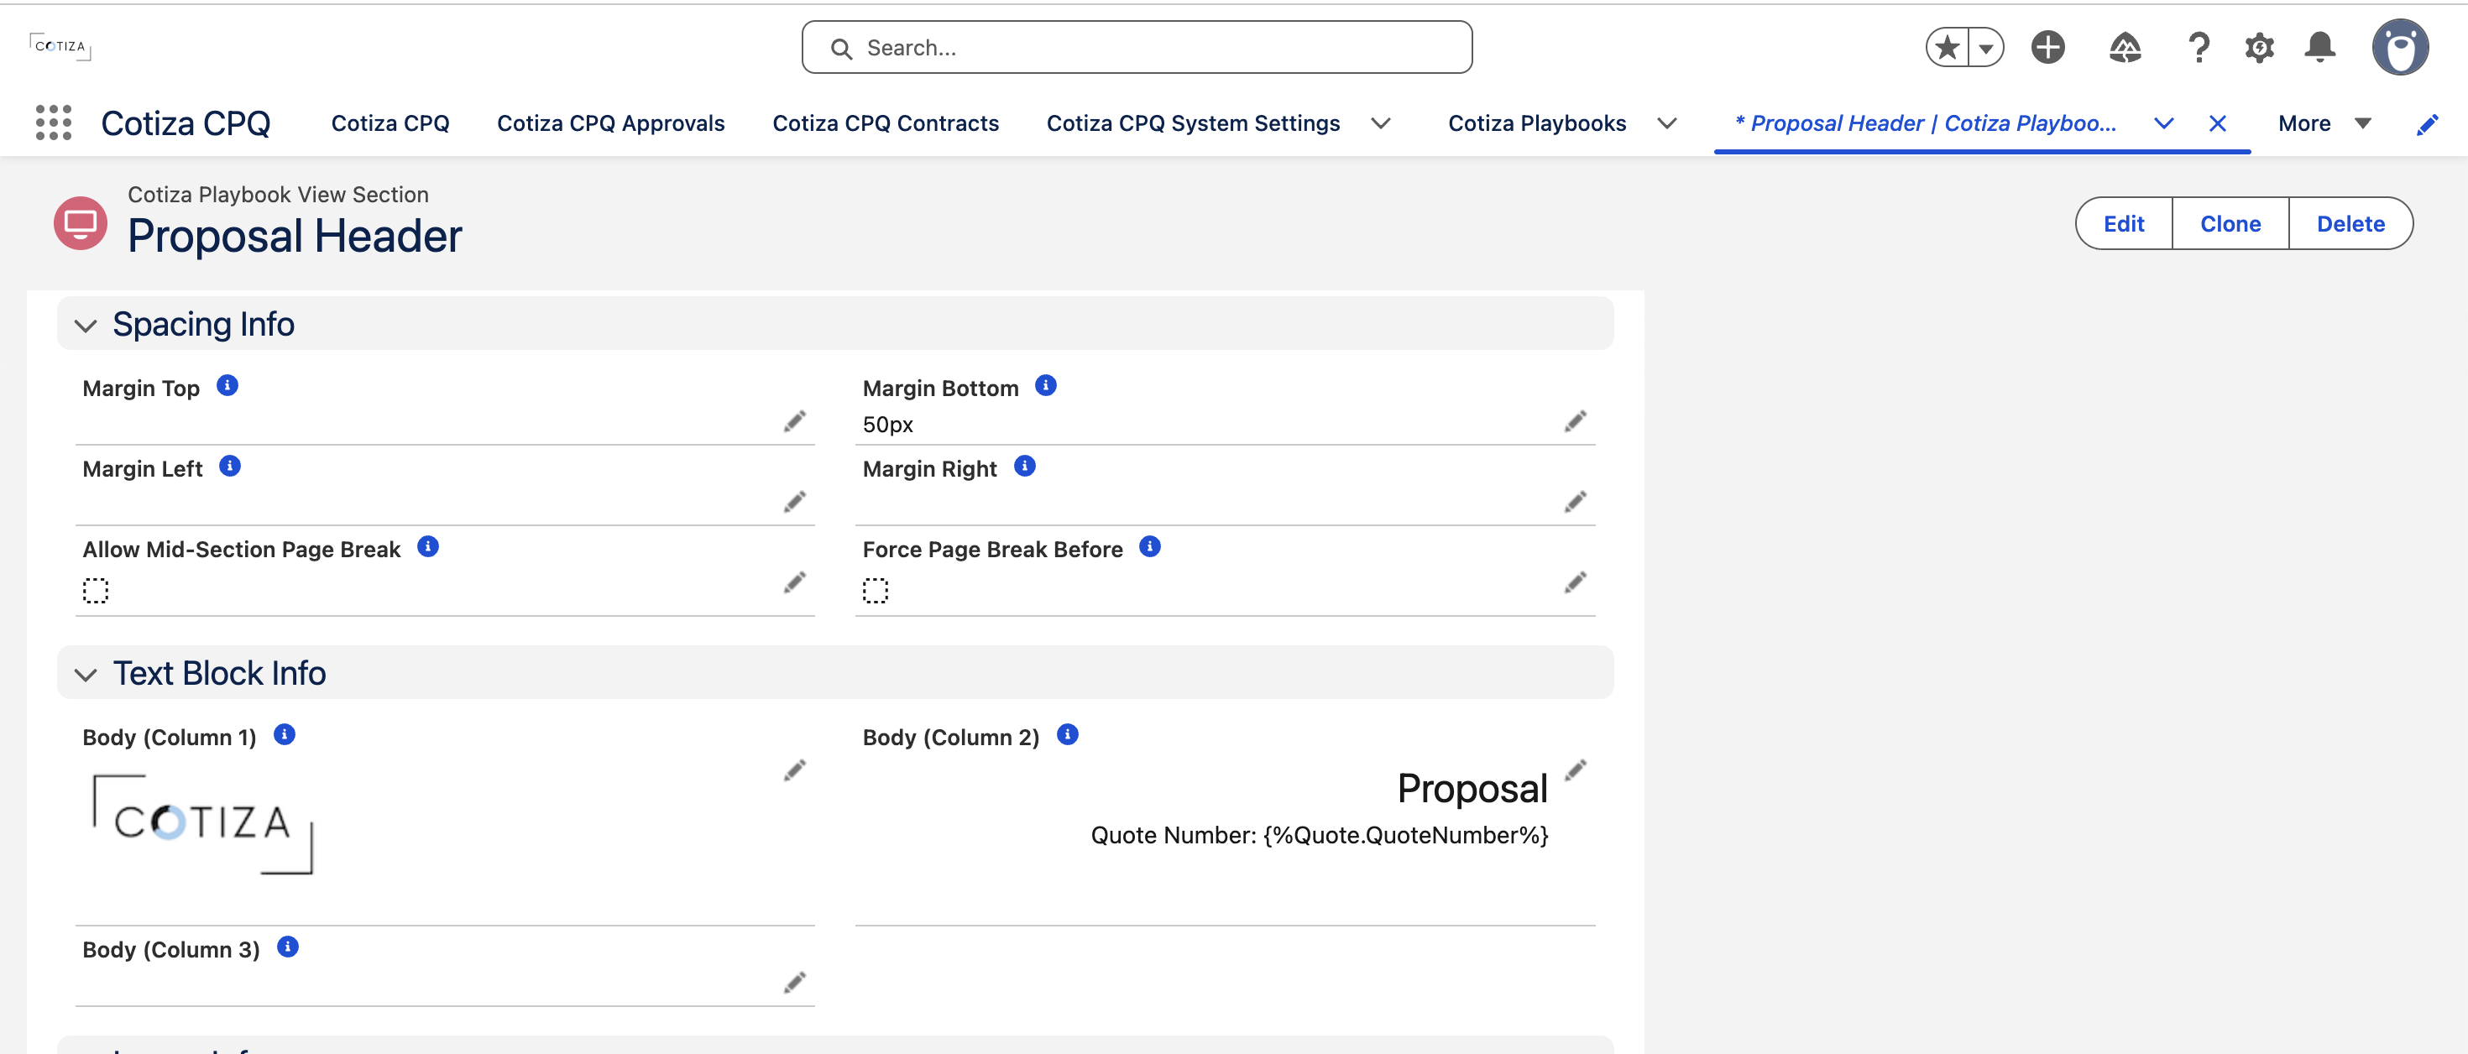This screenshot has height=1054, width=2468.
Task: Open the Cotiza CPQ Contracts tab
Action: tap(886, 123)
